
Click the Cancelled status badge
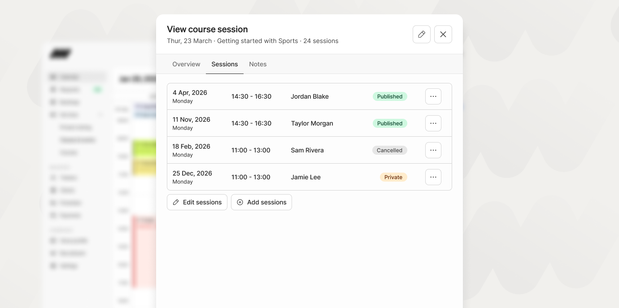389,150
